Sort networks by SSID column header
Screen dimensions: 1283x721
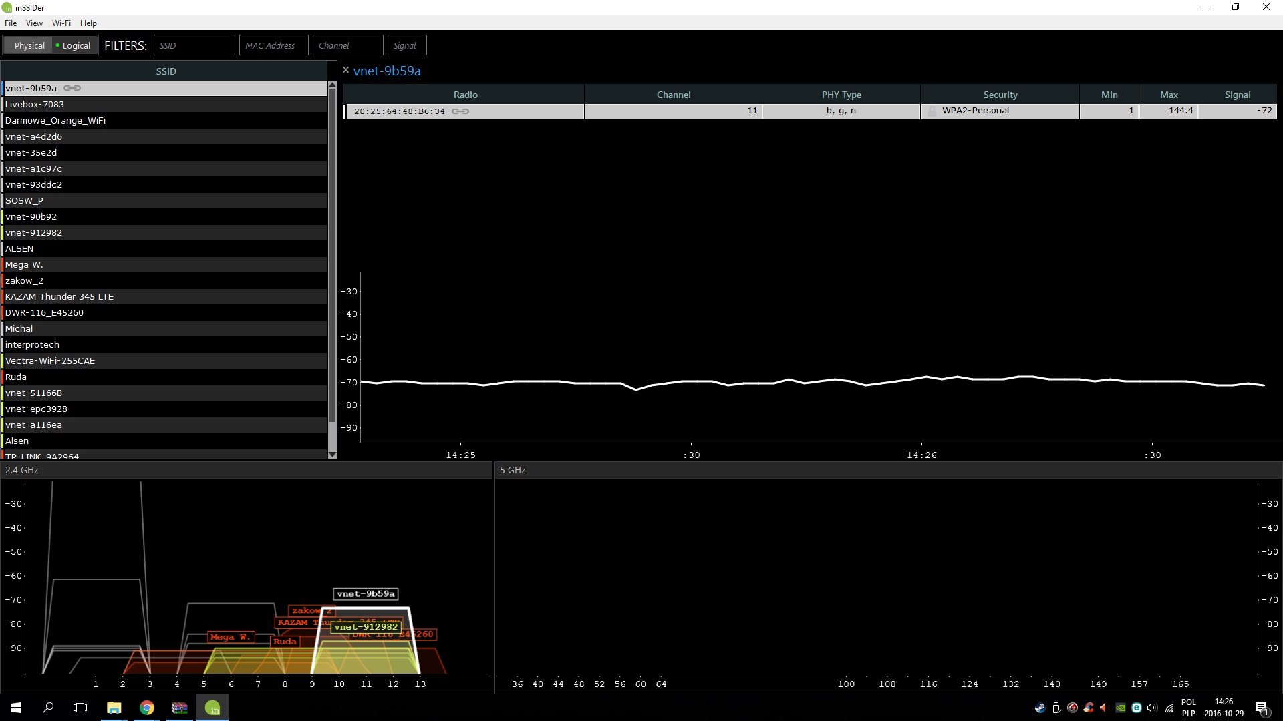point(166,71)
